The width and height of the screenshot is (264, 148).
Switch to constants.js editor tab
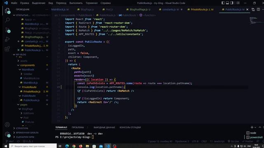point(170,9)
